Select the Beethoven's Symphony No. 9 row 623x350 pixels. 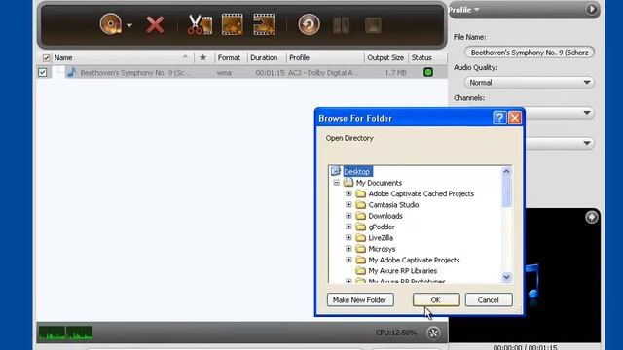(x=241, y=72)
